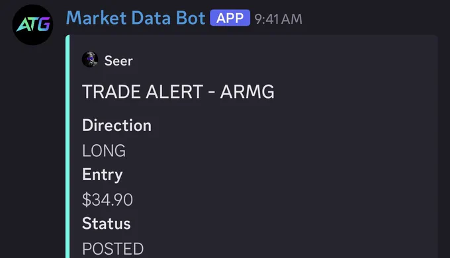Click the G letter in ATG logo
450x258 pixels.
[44, 24]
